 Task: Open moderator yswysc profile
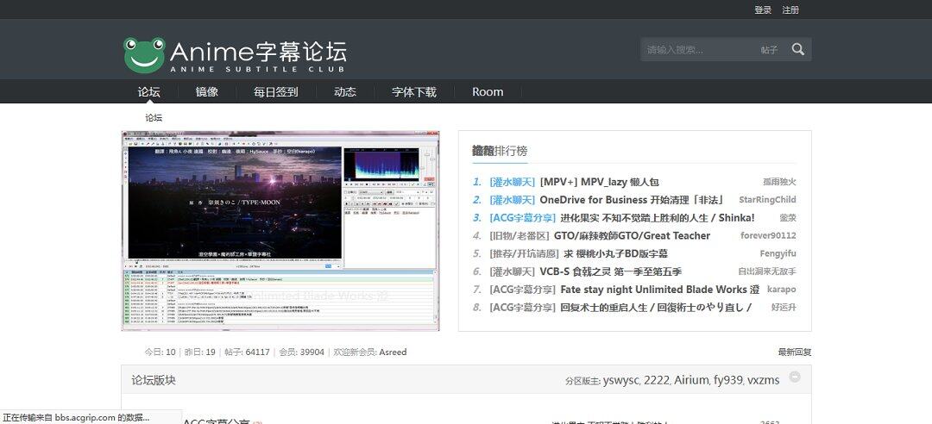pyautogui.click(x=620, y=381)
